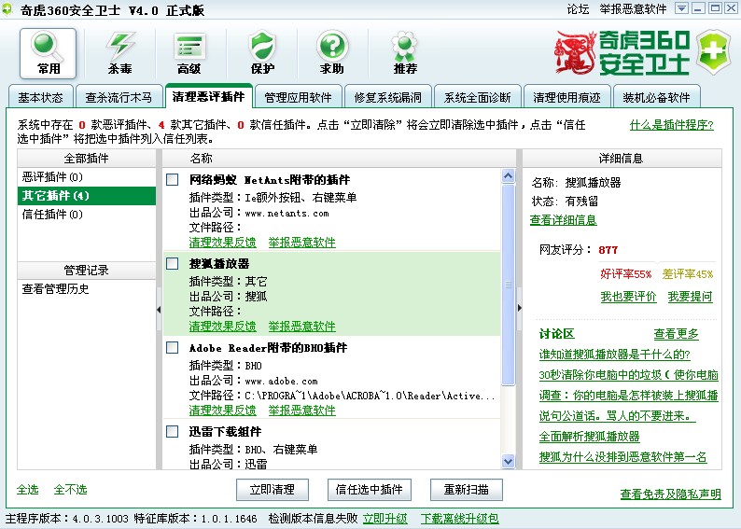
Task: Open the 论坛 forum link in title bar
Action: 579,9
